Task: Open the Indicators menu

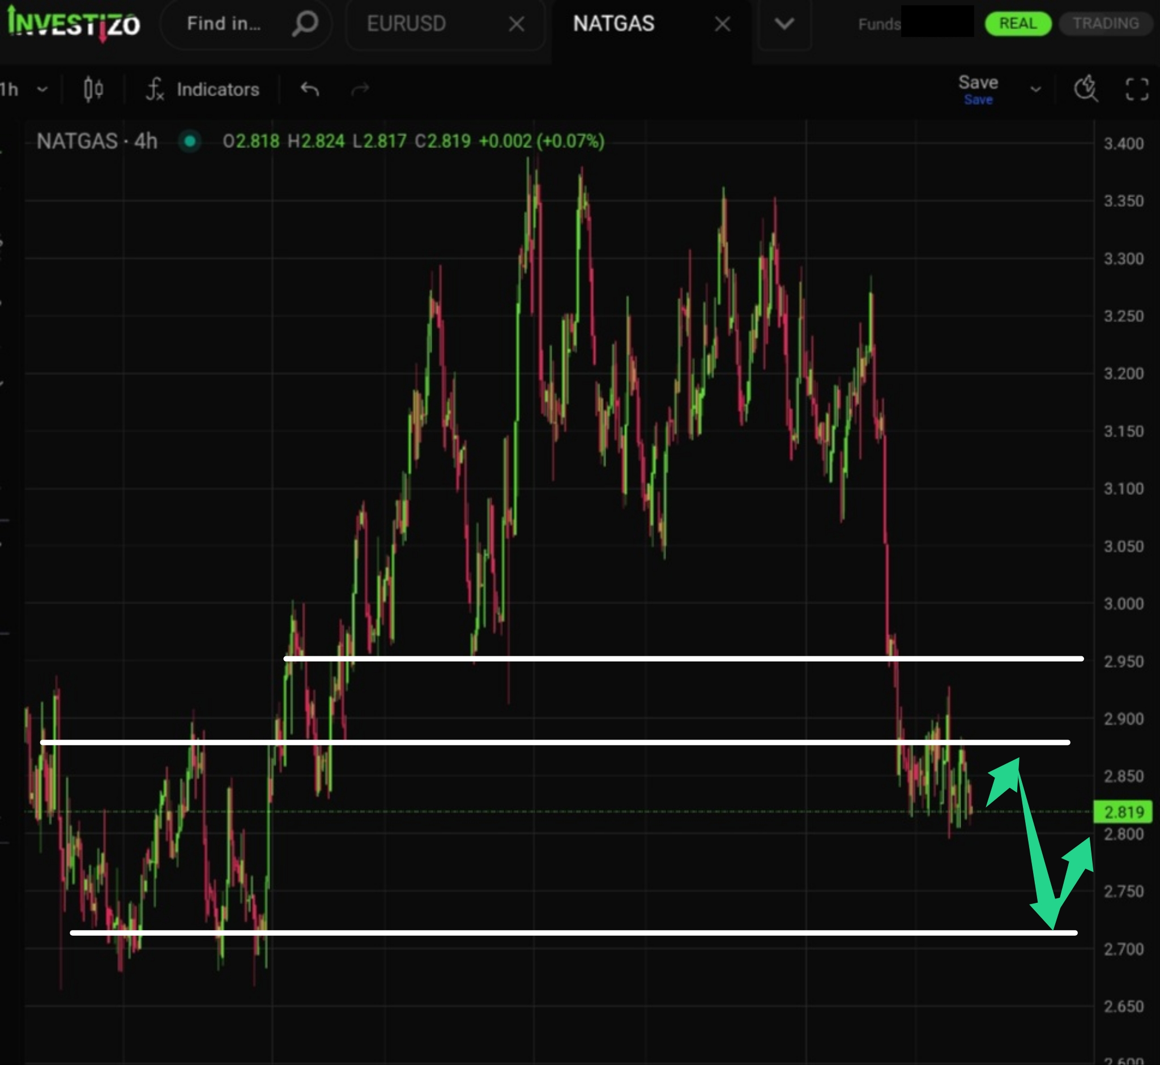Action: 202,90
